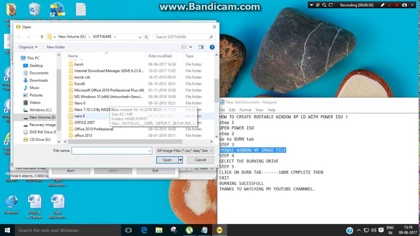Open Notepad View menu

click(x=260, y=110)
